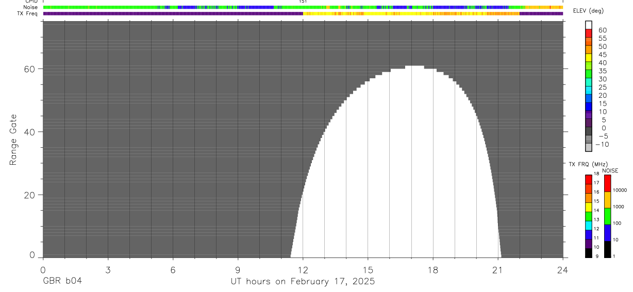Click the UT hours axis tick '9'

pyautogui.click(x=238, y=270)
